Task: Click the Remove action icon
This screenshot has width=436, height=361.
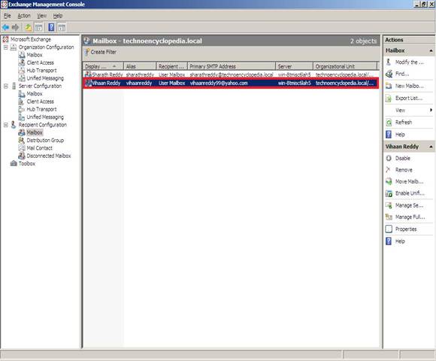Action: pyautogui.click(x=389, y=170)
